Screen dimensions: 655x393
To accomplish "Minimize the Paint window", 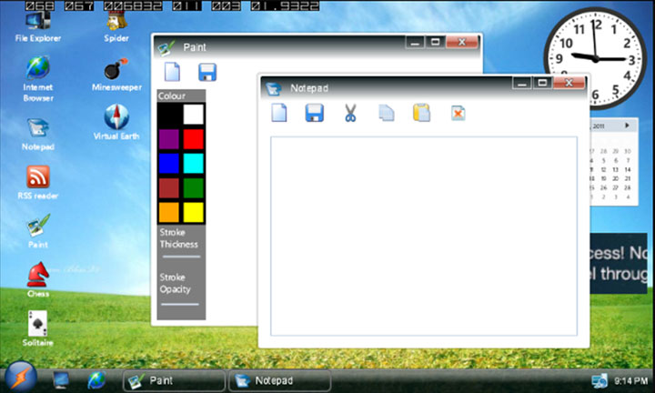I will click(x=415, y=42).
